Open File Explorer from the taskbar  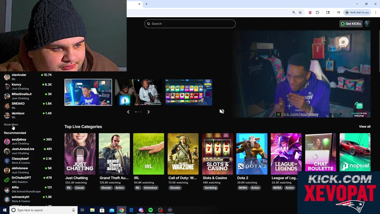(92, 210)
